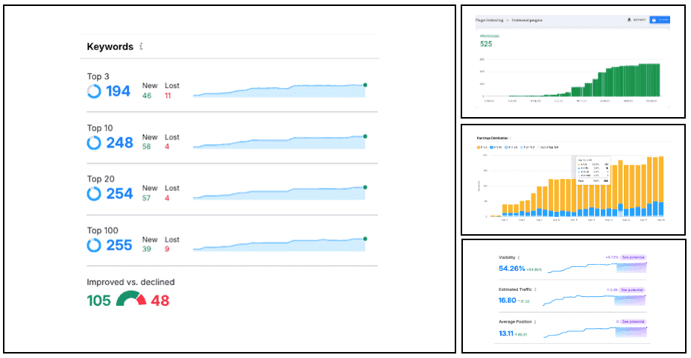The width and height of the screenshot is (691, 358).
Task: Click the Top 3 count 194
Action: tap(118, 91)
